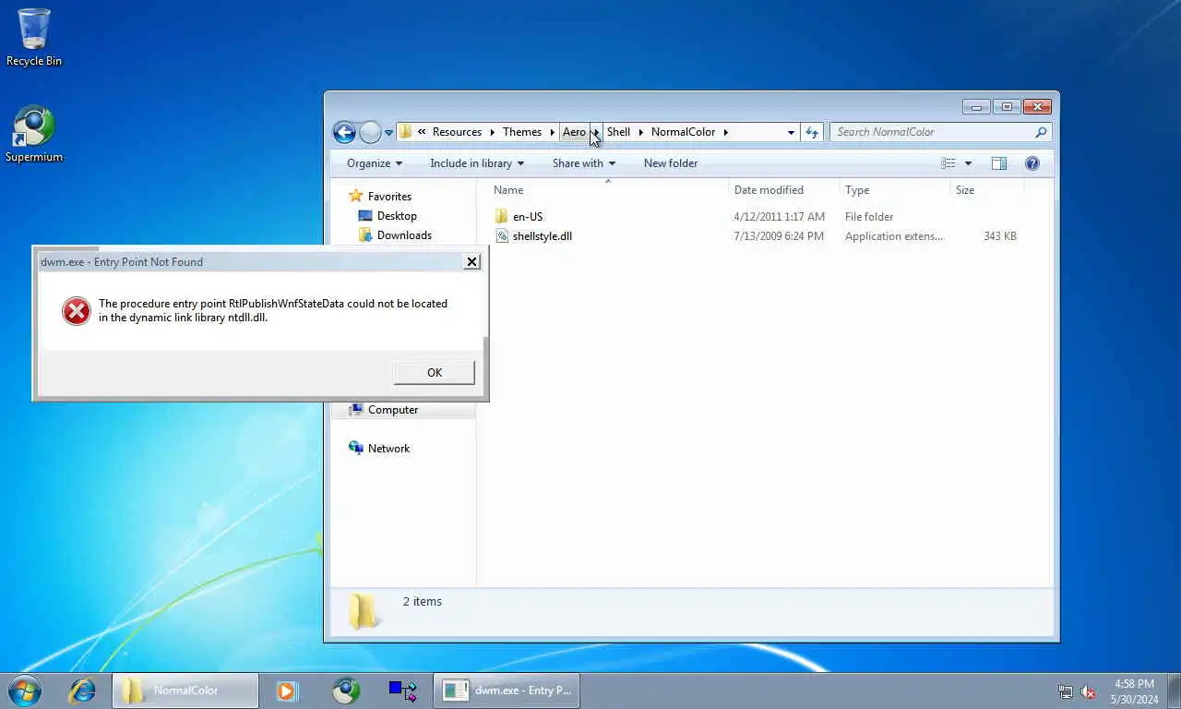The height and width of the screenshot is (709, 1181).
Task: Click the 343 KB size cell
Action: [999, 236]
